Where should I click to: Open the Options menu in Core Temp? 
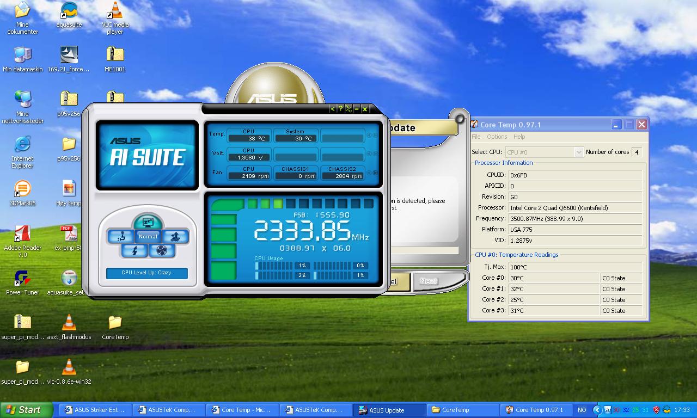497,137
